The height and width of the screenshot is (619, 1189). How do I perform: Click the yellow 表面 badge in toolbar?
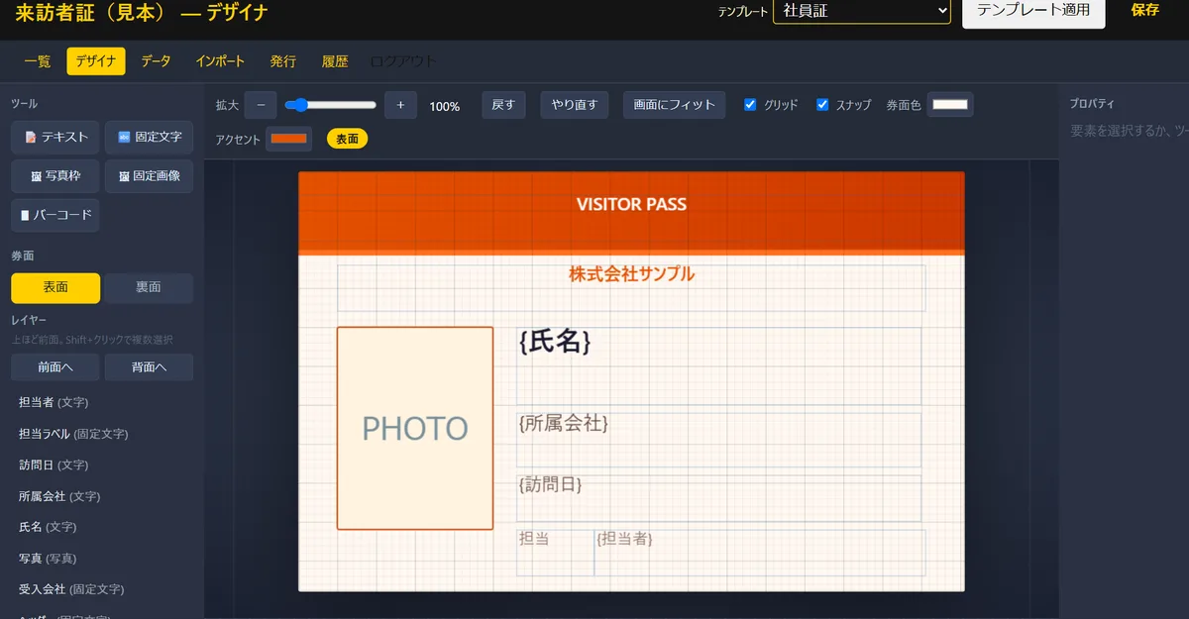[347, 139]
